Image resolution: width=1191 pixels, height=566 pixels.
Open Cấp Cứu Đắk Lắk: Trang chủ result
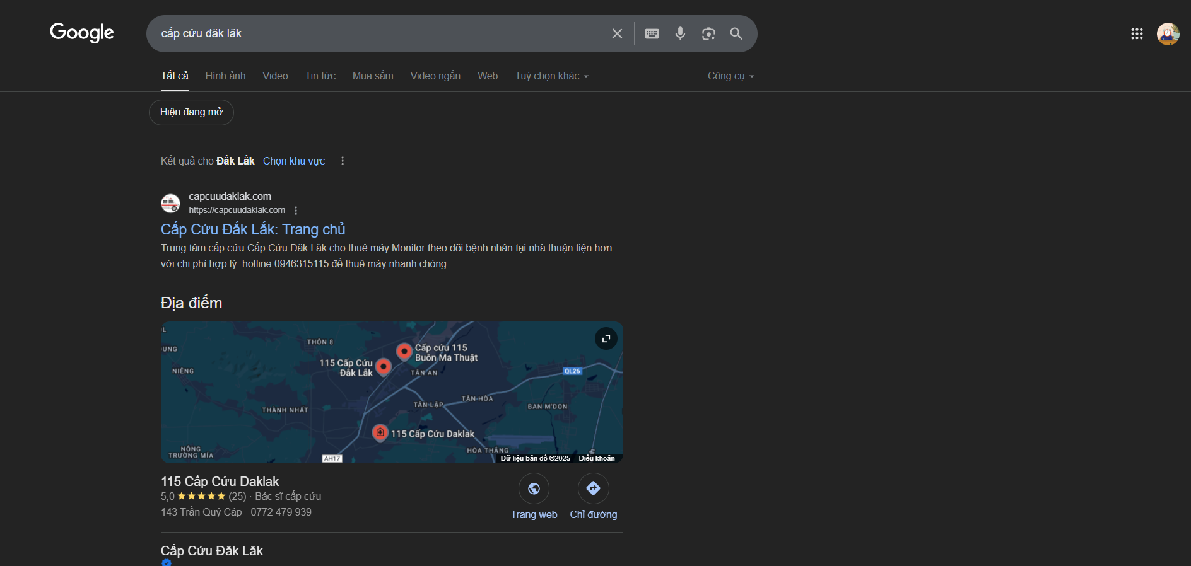point(253,229)
